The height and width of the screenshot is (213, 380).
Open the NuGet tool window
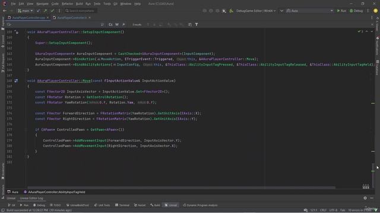pyautogui.click(x=140, y=205)
